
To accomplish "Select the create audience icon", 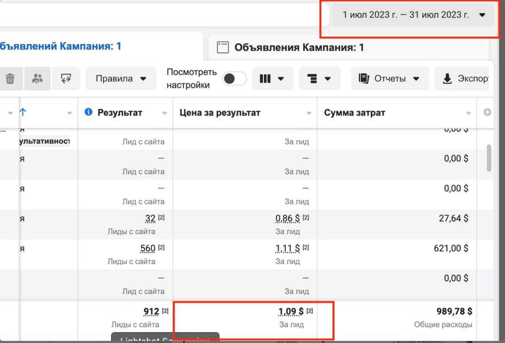I will tap(37, 78).
